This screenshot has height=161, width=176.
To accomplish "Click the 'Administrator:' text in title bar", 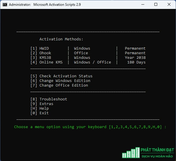I will click(x=20, y=5).
